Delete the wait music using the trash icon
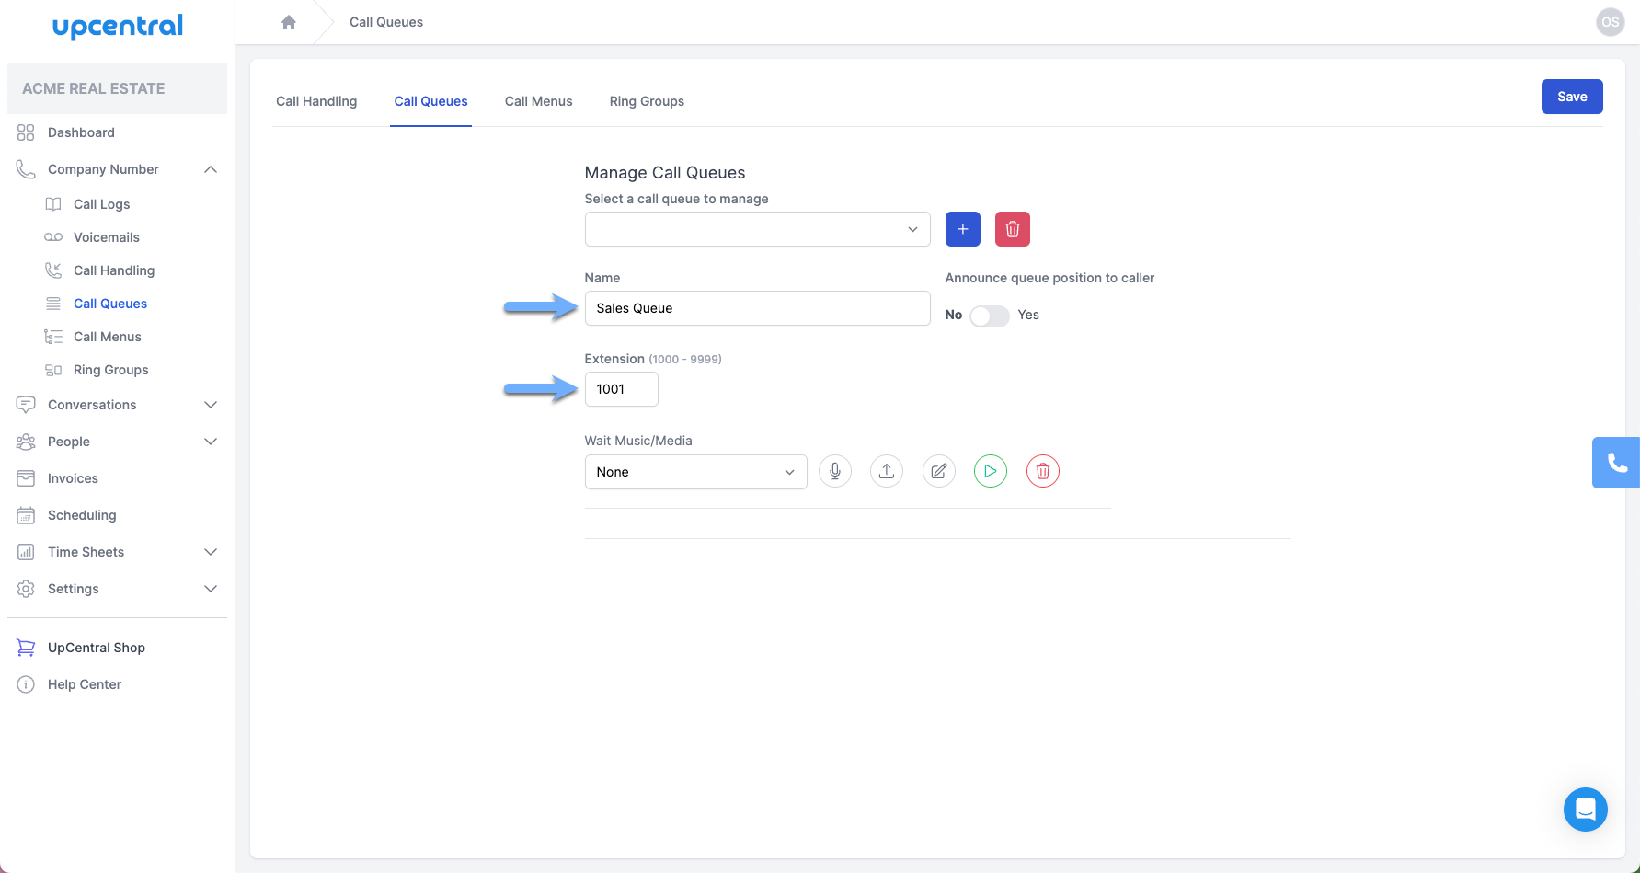Screen dimensions: 1640x873 1042,471
